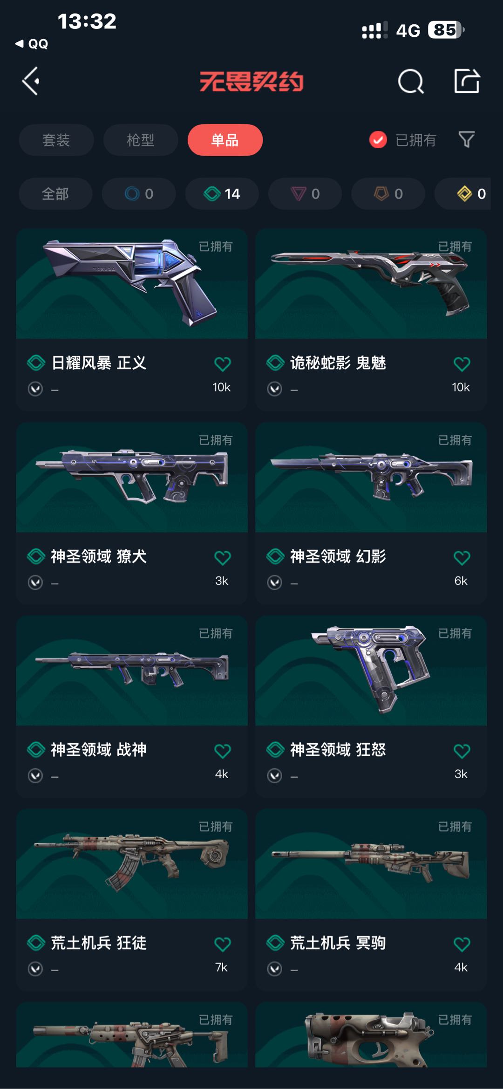This screenshot has height=1089, width=503.
Task: Open the 神圣领域 战神 weapon thumbnail
Action: [x=132, y=671]
